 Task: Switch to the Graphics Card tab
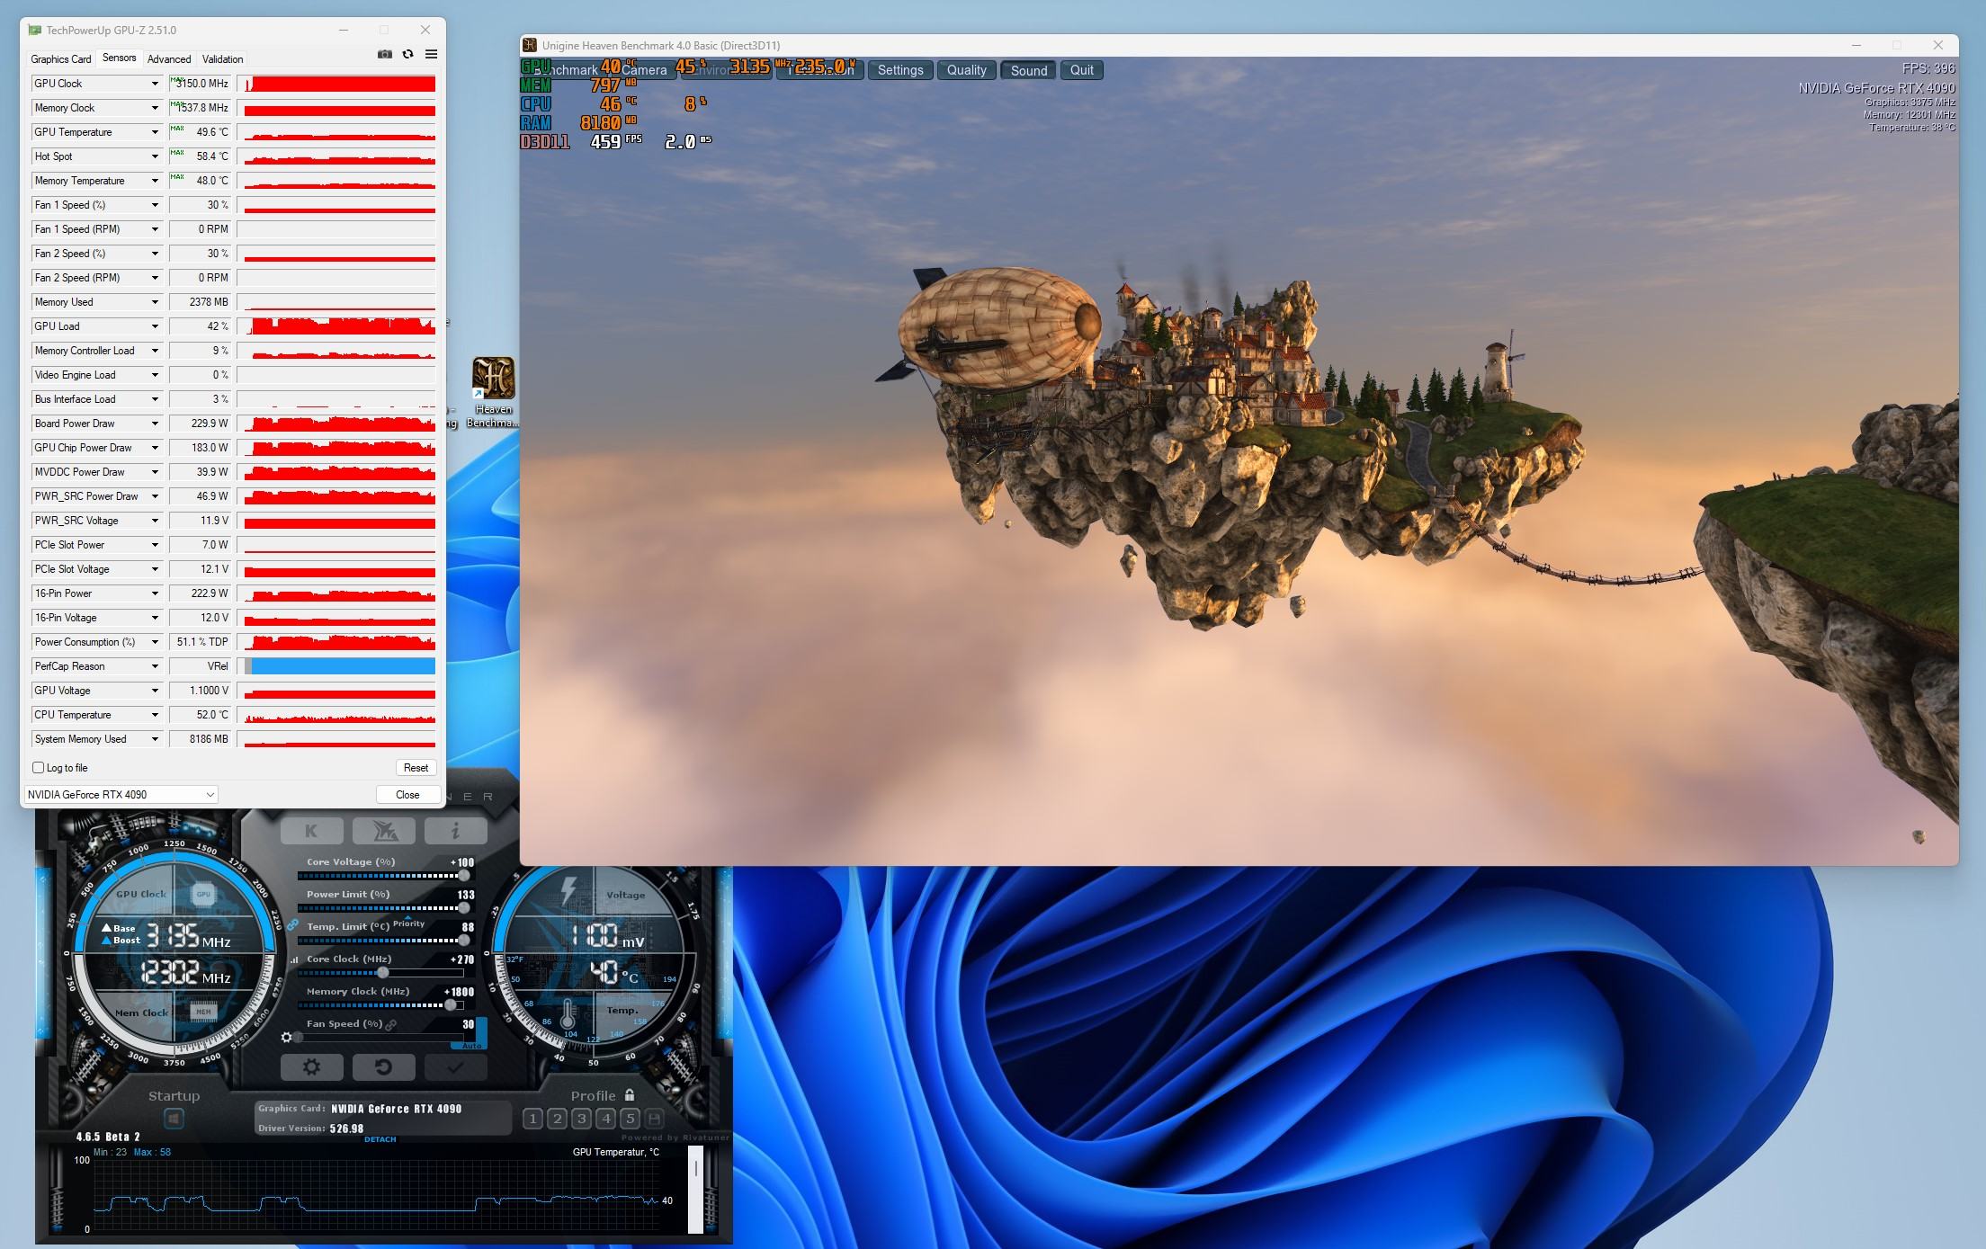[x=60, y=59]
